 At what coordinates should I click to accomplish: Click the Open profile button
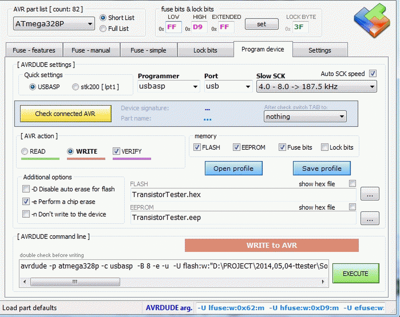234,168
